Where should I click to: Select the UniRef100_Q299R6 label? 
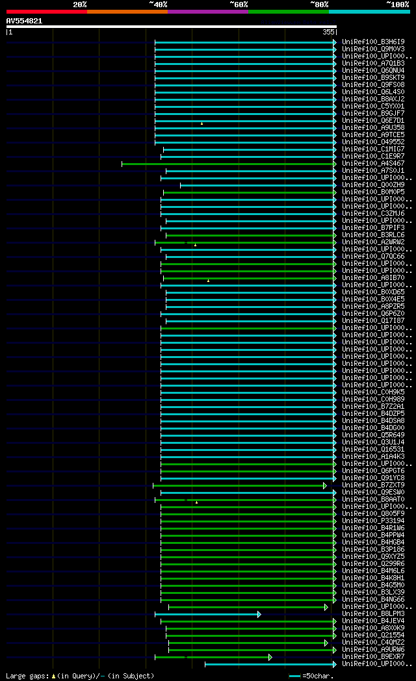coord(373,564)
